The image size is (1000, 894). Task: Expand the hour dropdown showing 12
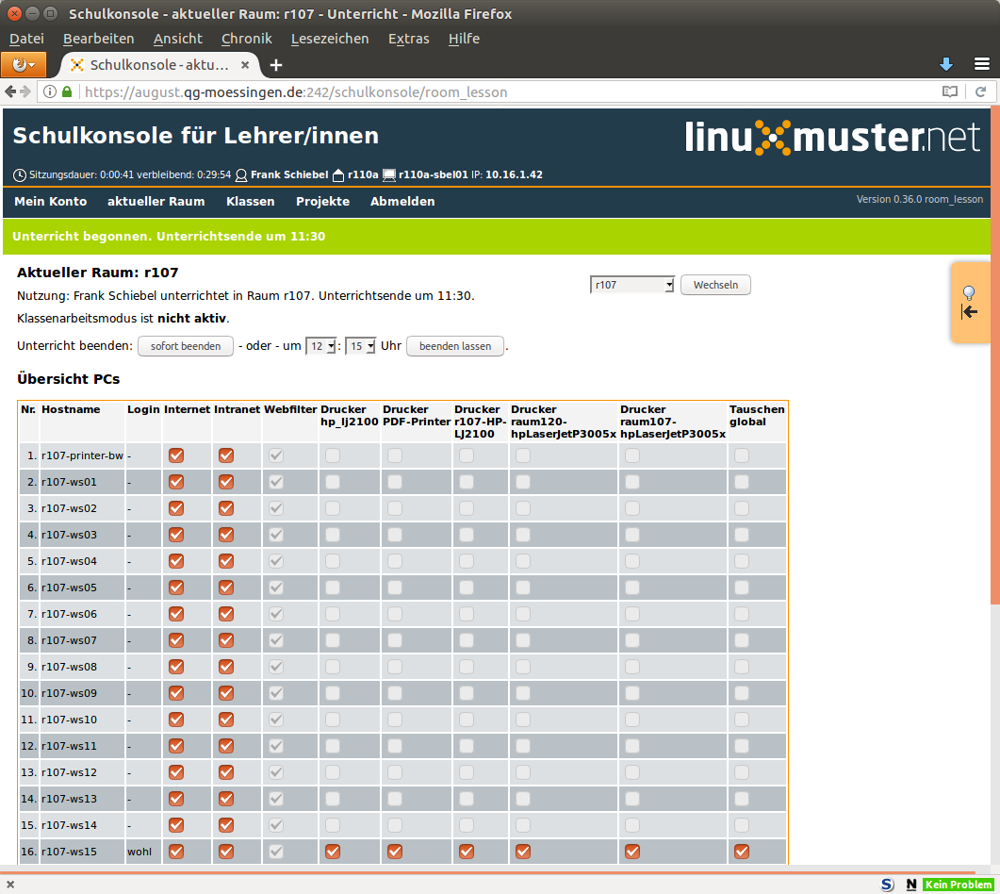point(320,346)
